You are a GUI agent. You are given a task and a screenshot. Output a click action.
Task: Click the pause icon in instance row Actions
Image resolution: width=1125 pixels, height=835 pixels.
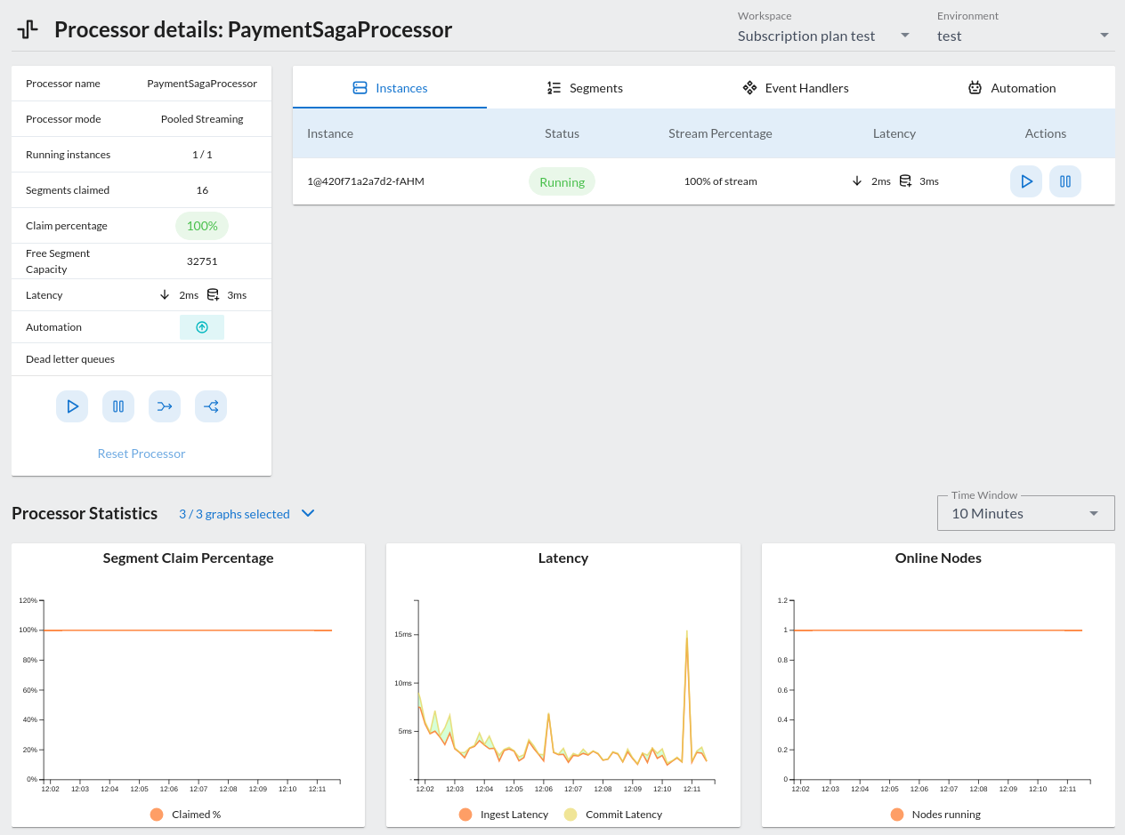(1064, 181)
